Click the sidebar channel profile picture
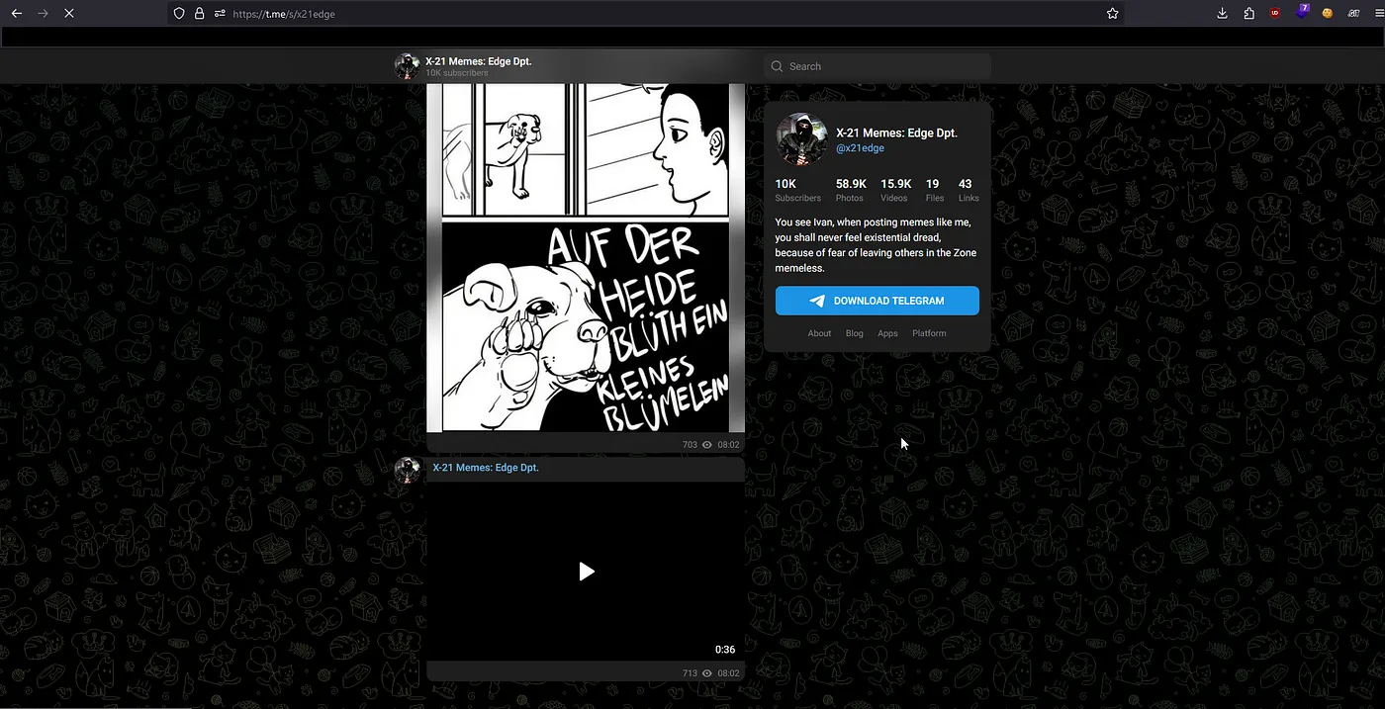Screen dimensions: 1385x709 801,138
